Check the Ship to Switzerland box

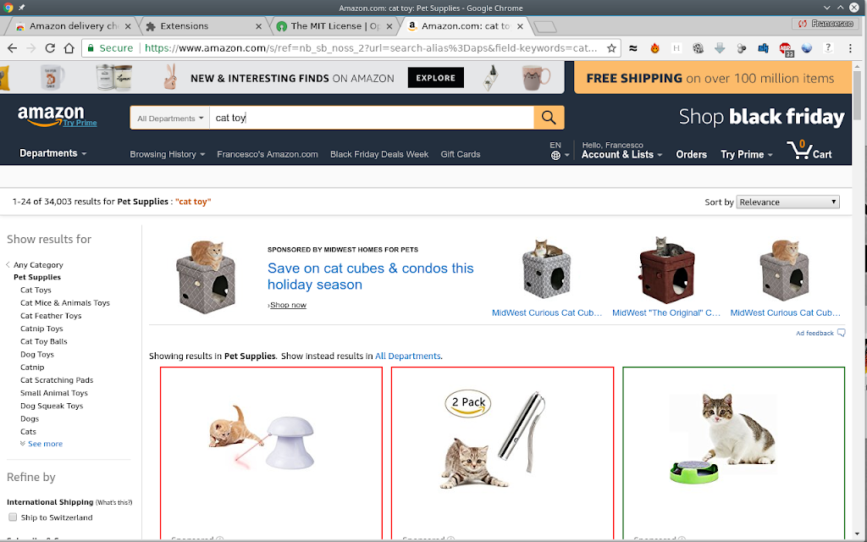13,517
